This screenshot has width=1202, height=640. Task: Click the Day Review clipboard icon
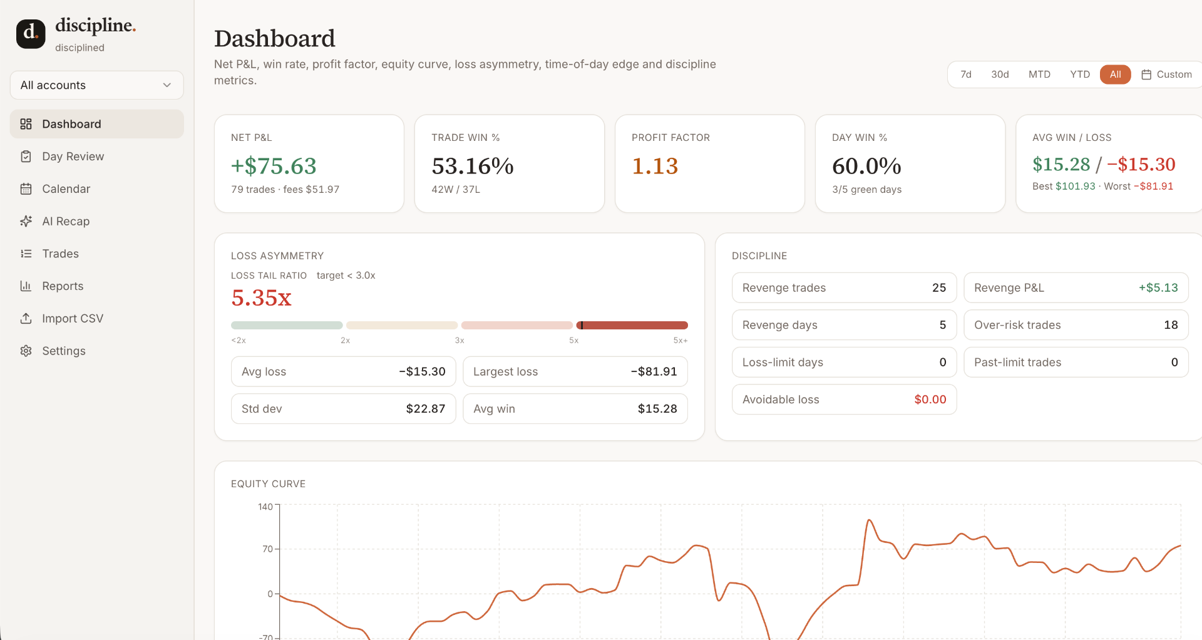[x=26, y=157]
